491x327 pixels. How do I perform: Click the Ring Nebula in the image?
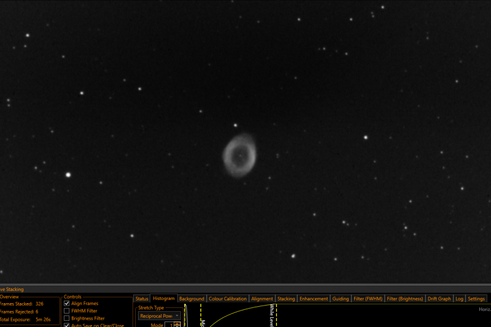[239, 155]
